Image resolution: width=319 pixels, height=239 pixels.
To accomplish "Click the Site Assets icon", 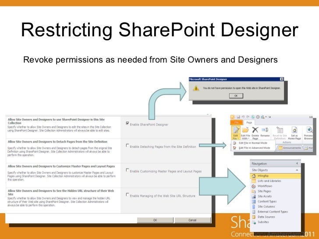I will click(x=254, y=196).
